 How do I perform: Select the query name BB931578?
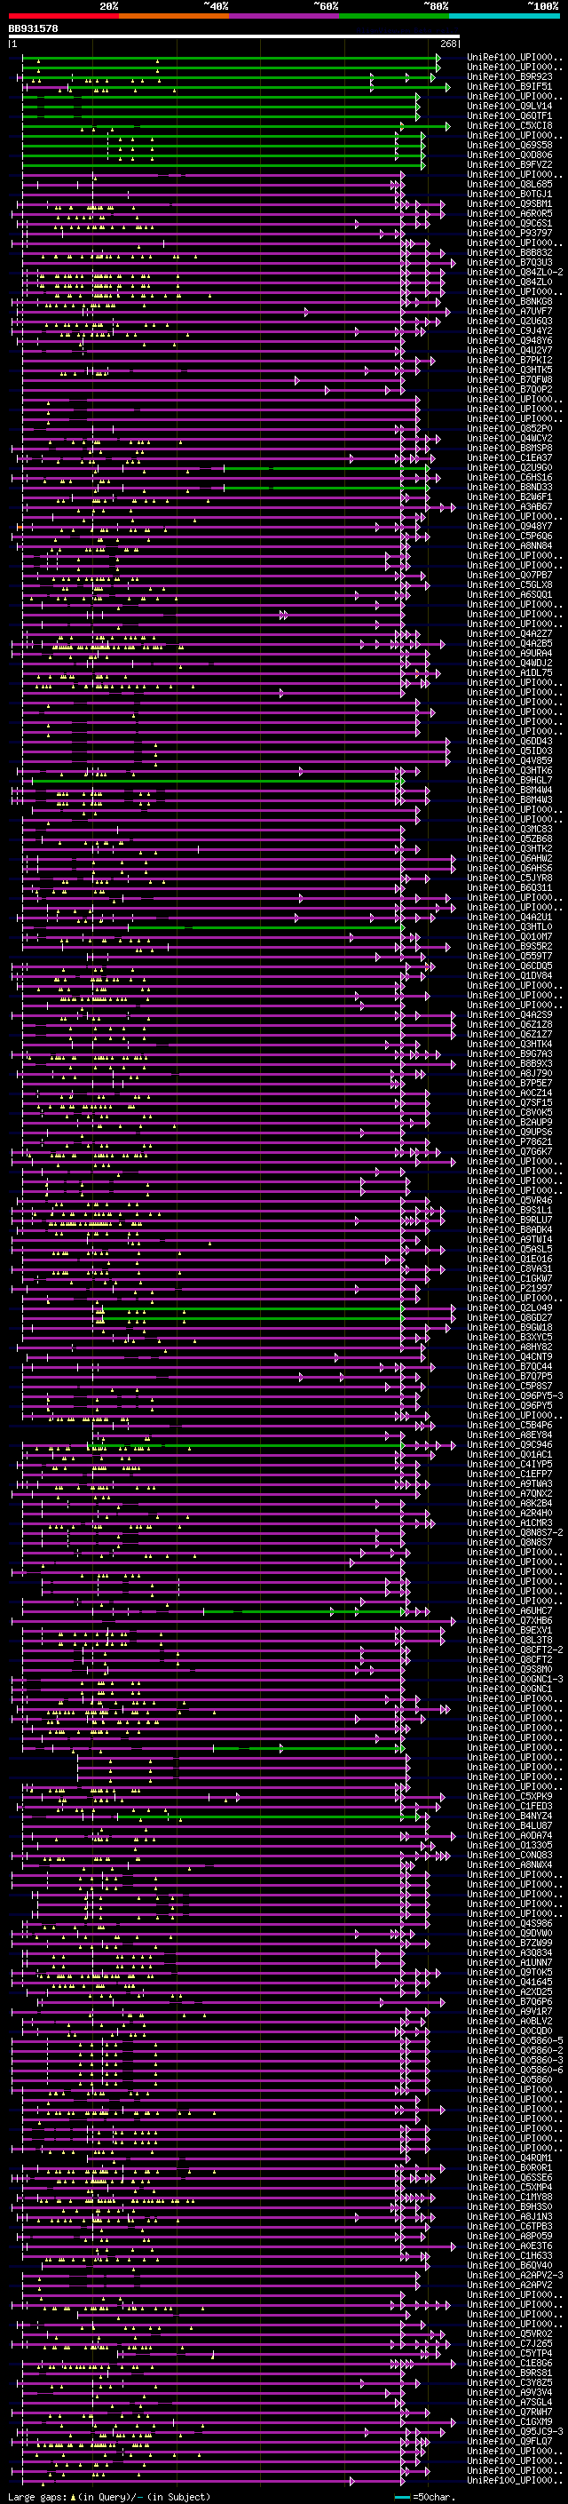point(33,29)
